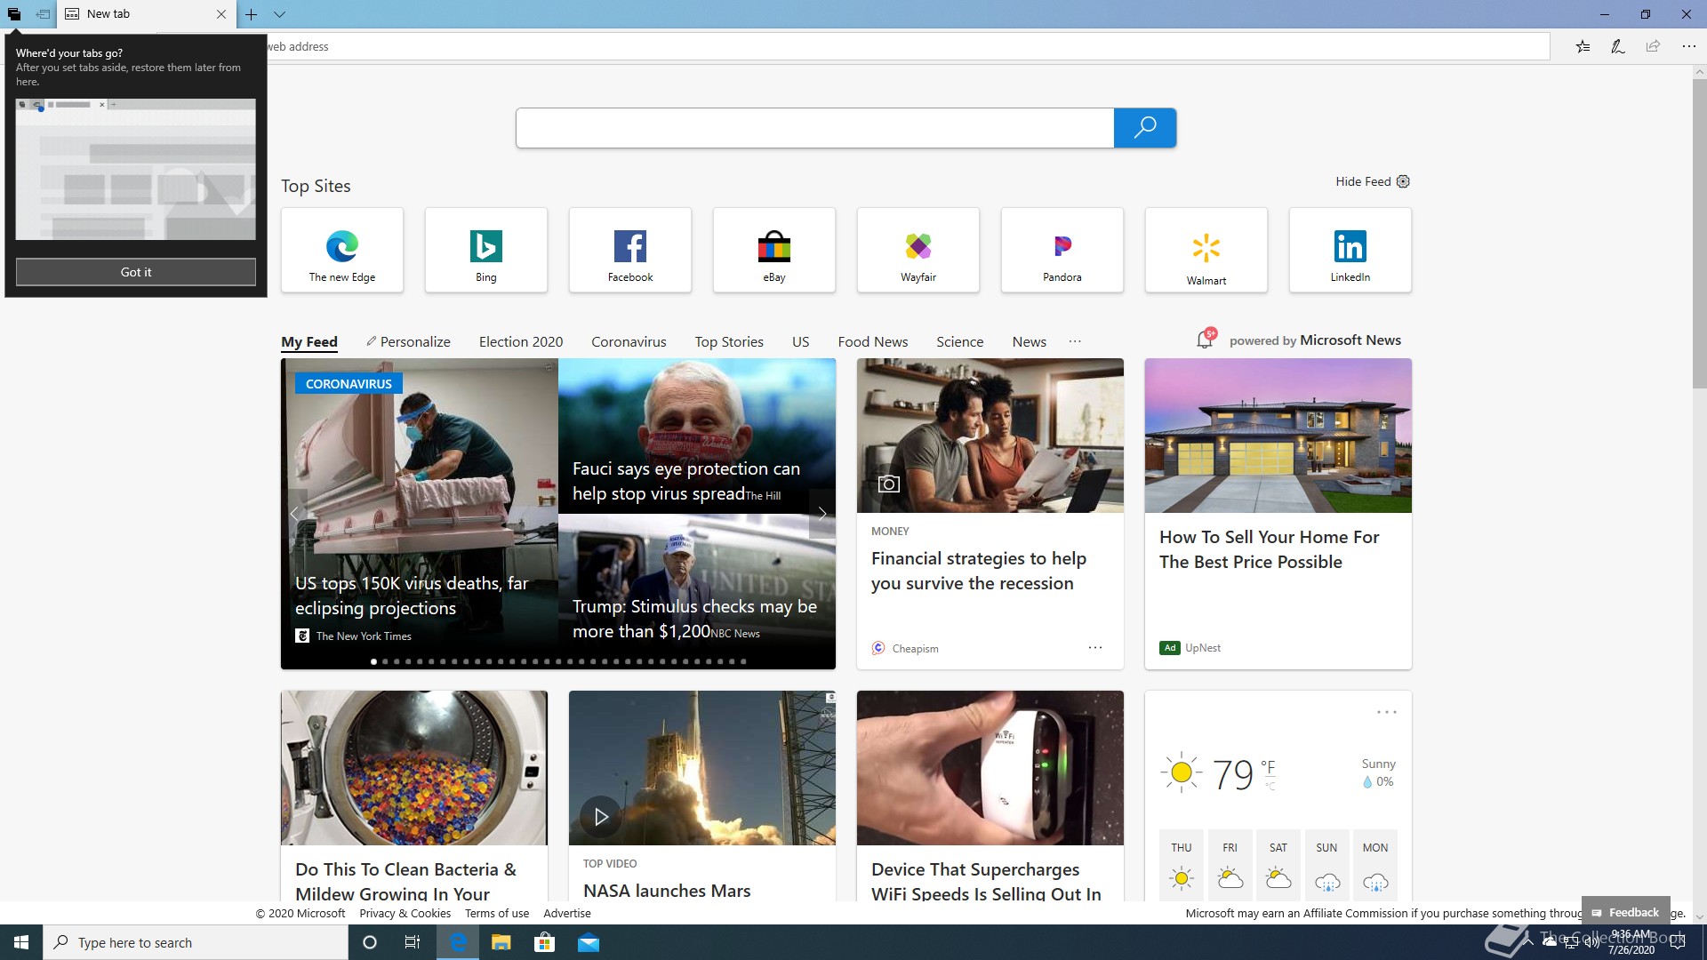Open Trump stimulus checks story
The width and height of the screenshot is (1707, 960).
[x=694, y=619]
